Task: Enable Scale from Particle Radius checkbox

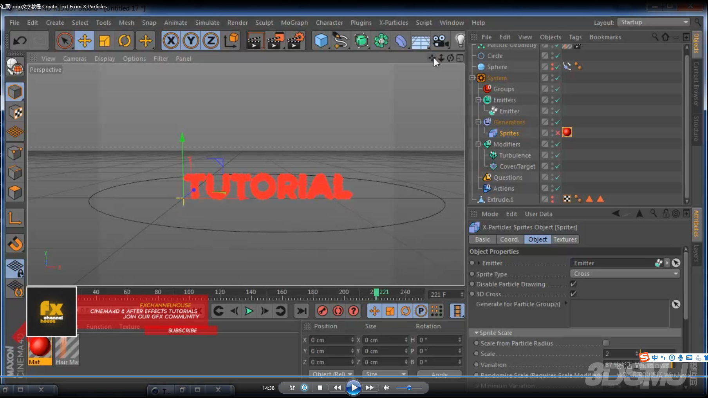Action: pyautogui.click(x=606, y=343)
